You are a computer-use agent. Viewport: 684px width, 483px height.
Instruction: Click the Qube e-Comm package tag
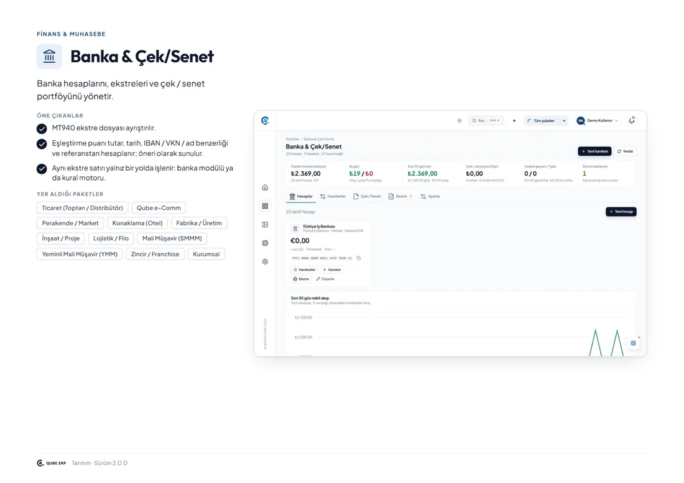click(x=159, y=208)
